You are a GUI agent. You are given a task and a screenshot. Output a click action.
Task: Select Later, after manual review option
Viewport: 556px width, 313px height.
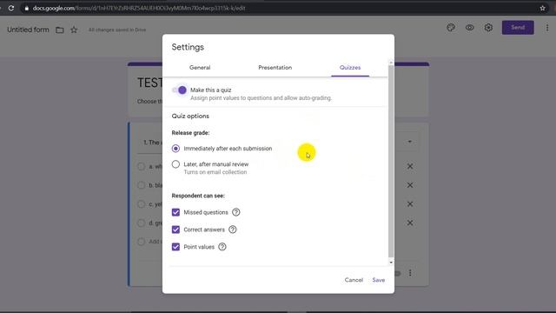[175, 164]
